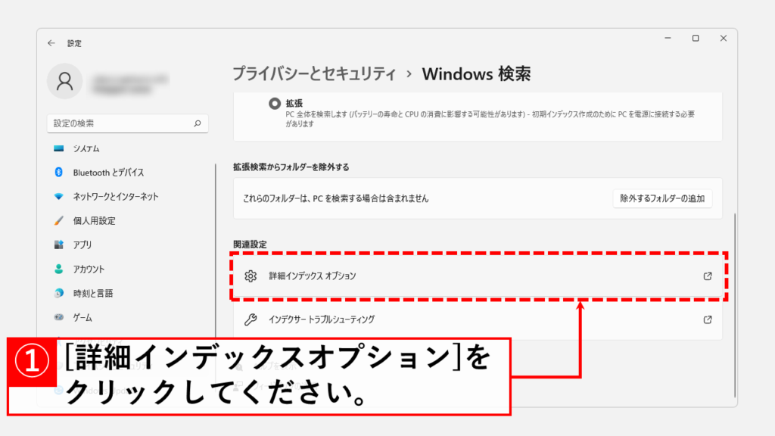The image size is (775, 436).
Task: Open 詳細インデックス オプション link
Action: (478, 276)
